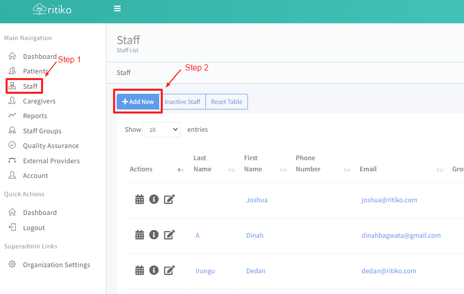The height and width of the screenshot is (294, 464).
Task: Open the entries per page dropdown
Action: (161, 130)
